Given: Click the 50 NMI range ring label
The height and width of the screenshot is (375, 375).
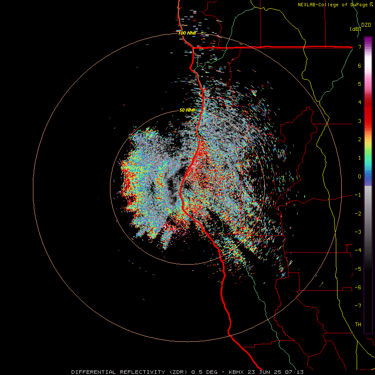Looking at the screenshot, I should coord(187,110).
